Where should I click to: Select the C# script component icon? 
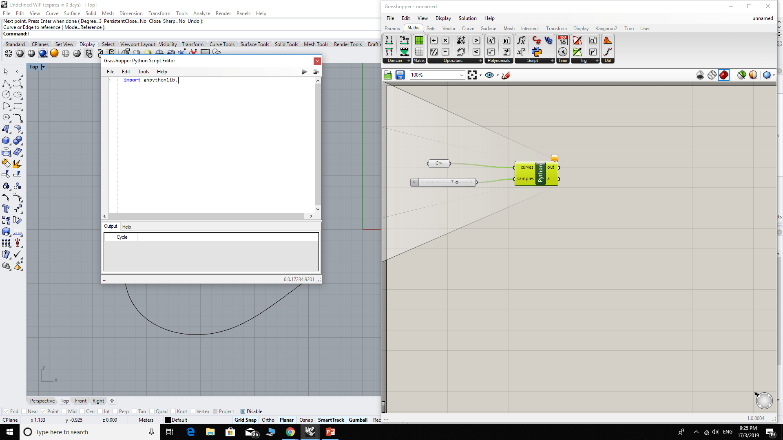537,40
